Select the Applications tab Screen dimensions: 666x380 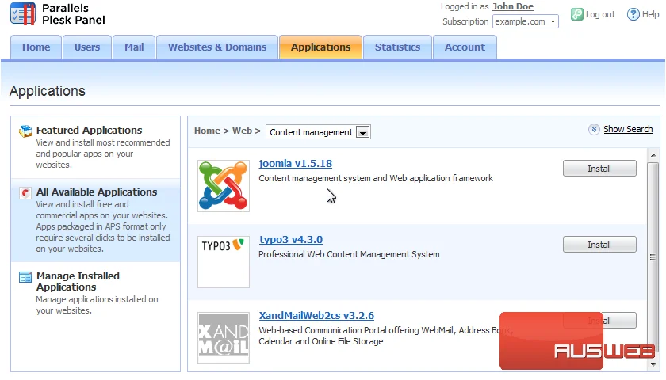[x=320, y=47]
